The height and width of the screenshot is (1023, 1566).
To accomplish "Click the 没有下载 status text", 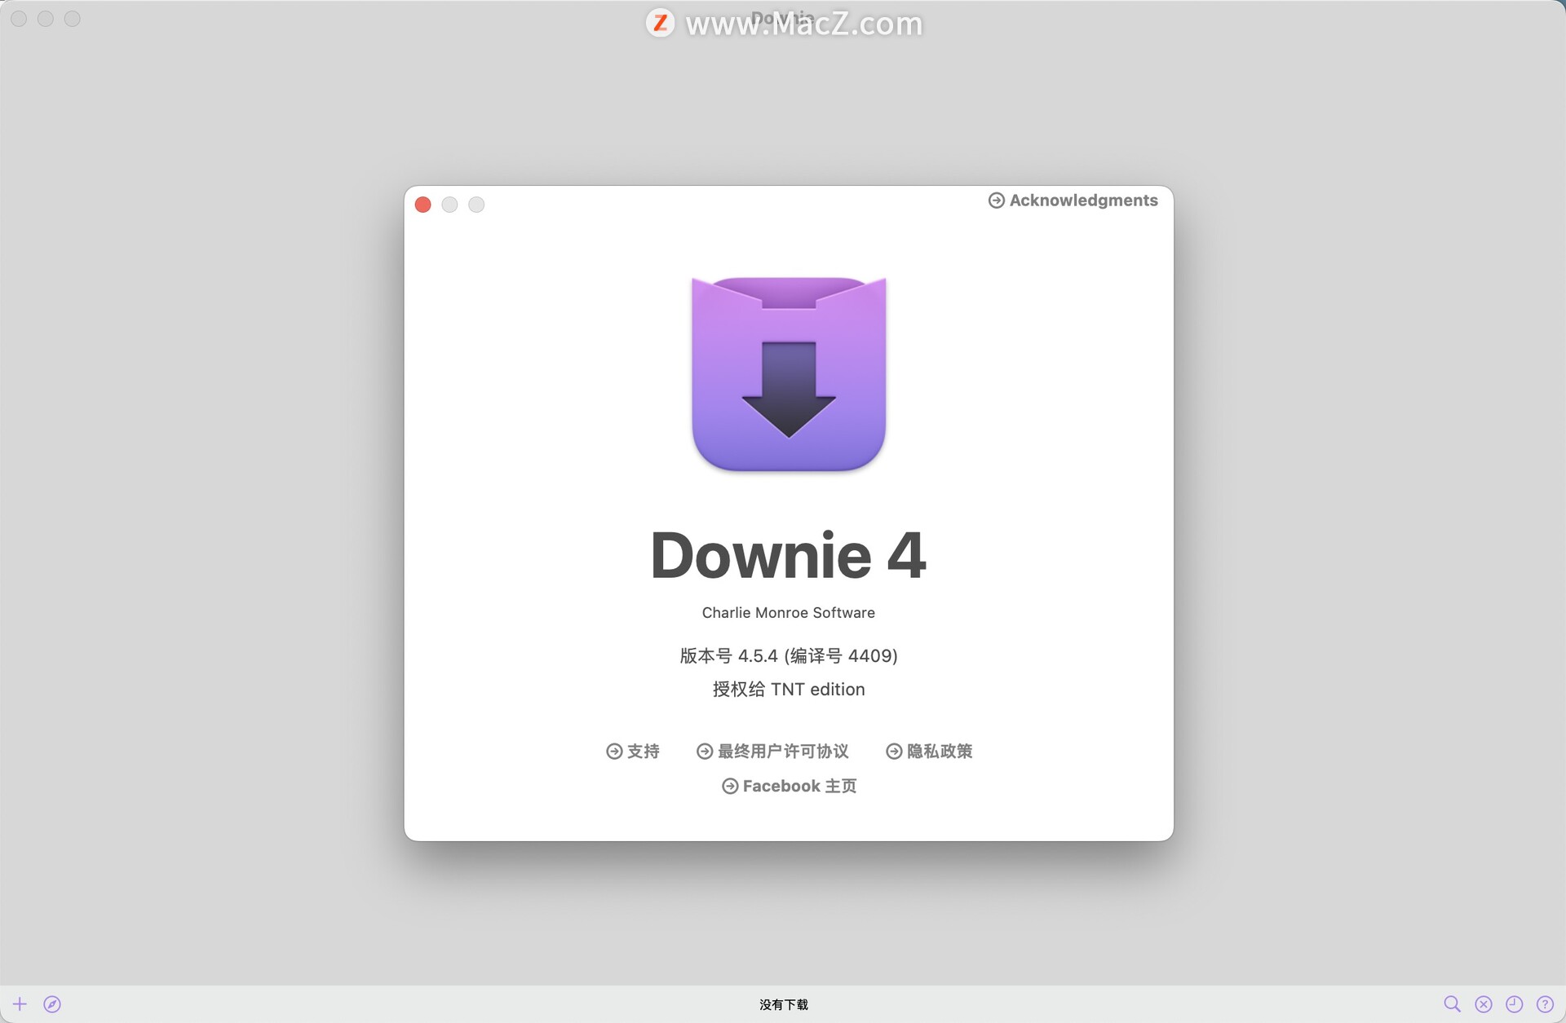I will click(x=784, y=1004).
